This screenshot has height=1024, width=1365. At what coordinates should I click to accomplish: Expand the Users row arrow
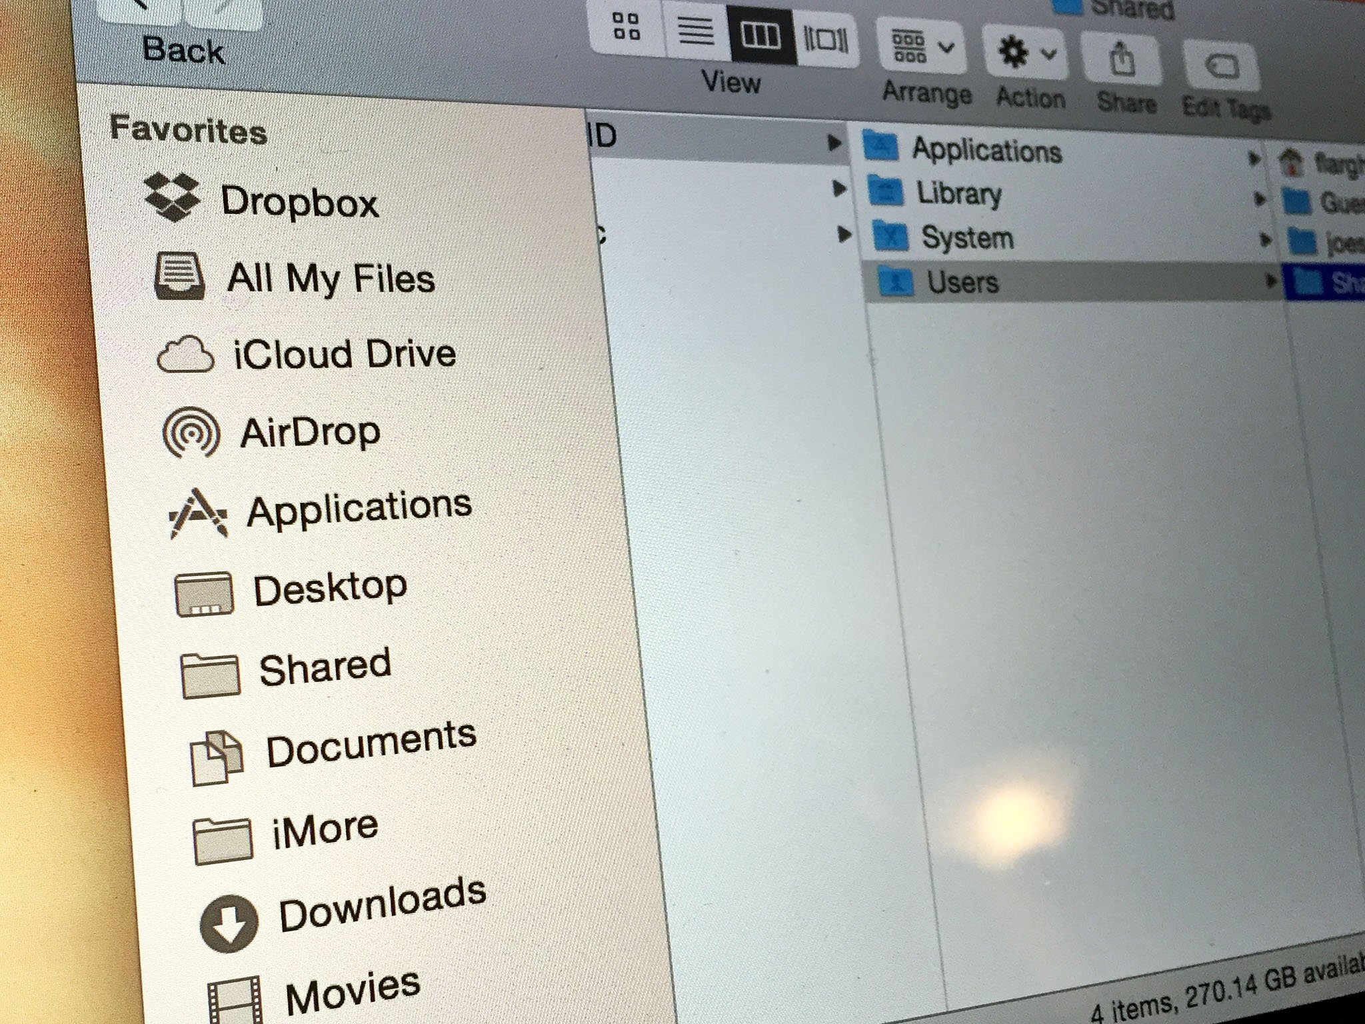1271,282
